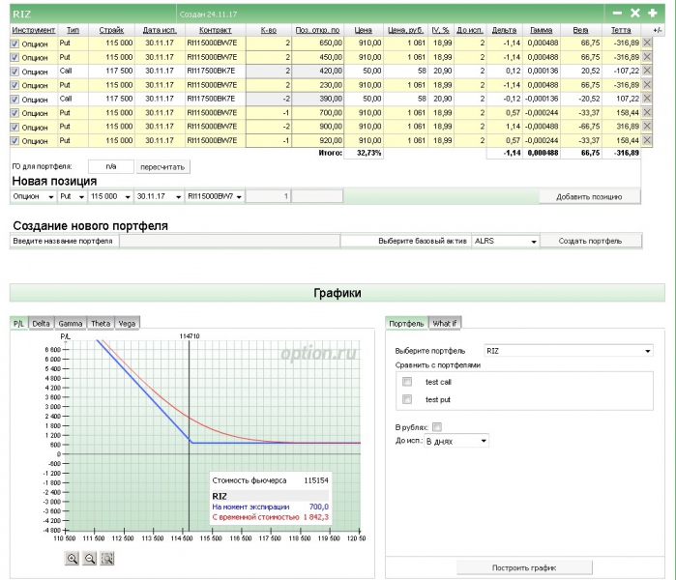Uncheck the first Опцион row checkbox
Viewport: 676px width, 580px height.
(14, 43)
